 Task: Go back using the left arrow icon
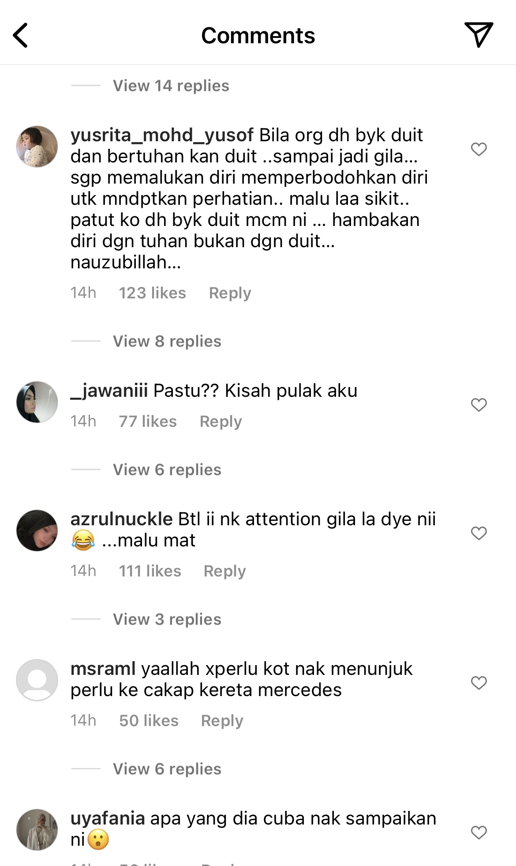click(20, 35)
